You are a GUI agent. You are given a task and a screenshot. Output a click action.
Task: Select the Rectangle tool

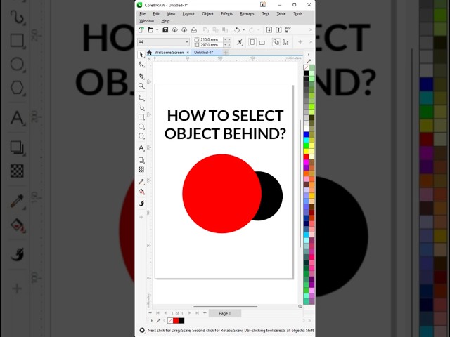141,117
